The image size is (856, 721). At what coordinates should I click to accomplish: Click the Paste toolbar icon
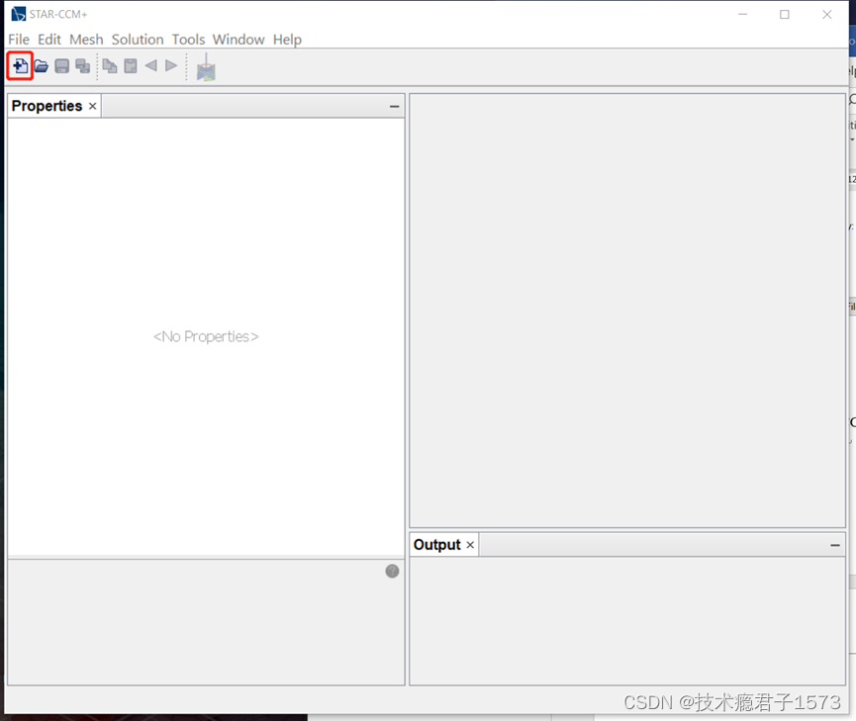click(131, 66)
